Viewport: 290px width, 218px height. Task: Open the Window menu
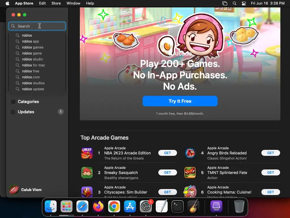tap(73, 3)
